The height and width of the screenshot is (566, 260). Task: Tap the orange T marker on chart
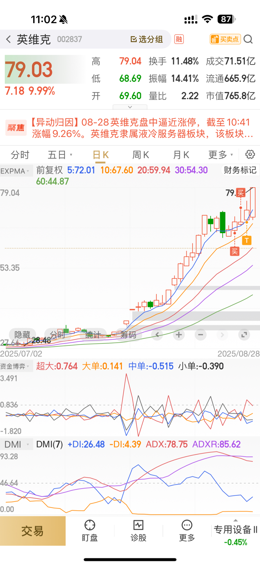(247, 240)
